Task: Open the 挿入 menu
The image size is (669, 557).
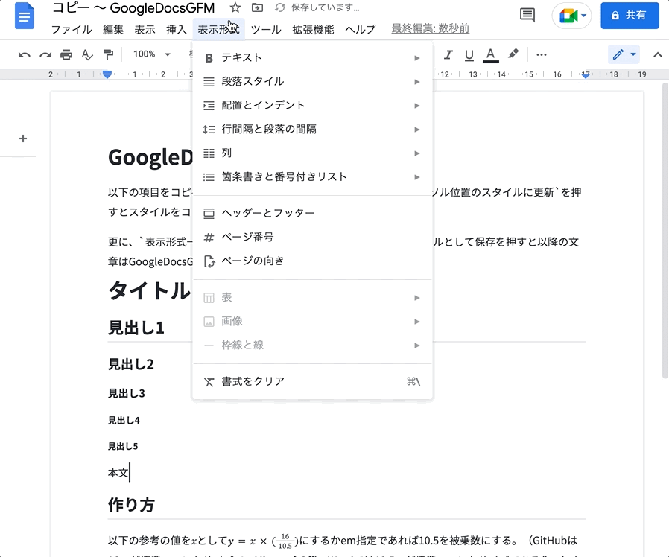Action: (177, 30)
